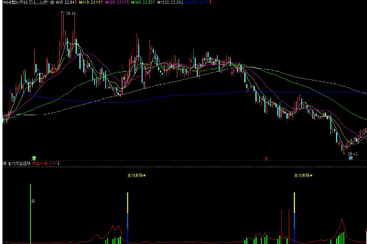The height and width of the screenshot is (244, 367).
Task: Select the yellow MA10 moving average label
Action: pyautogui.click(x=90, y=2)
